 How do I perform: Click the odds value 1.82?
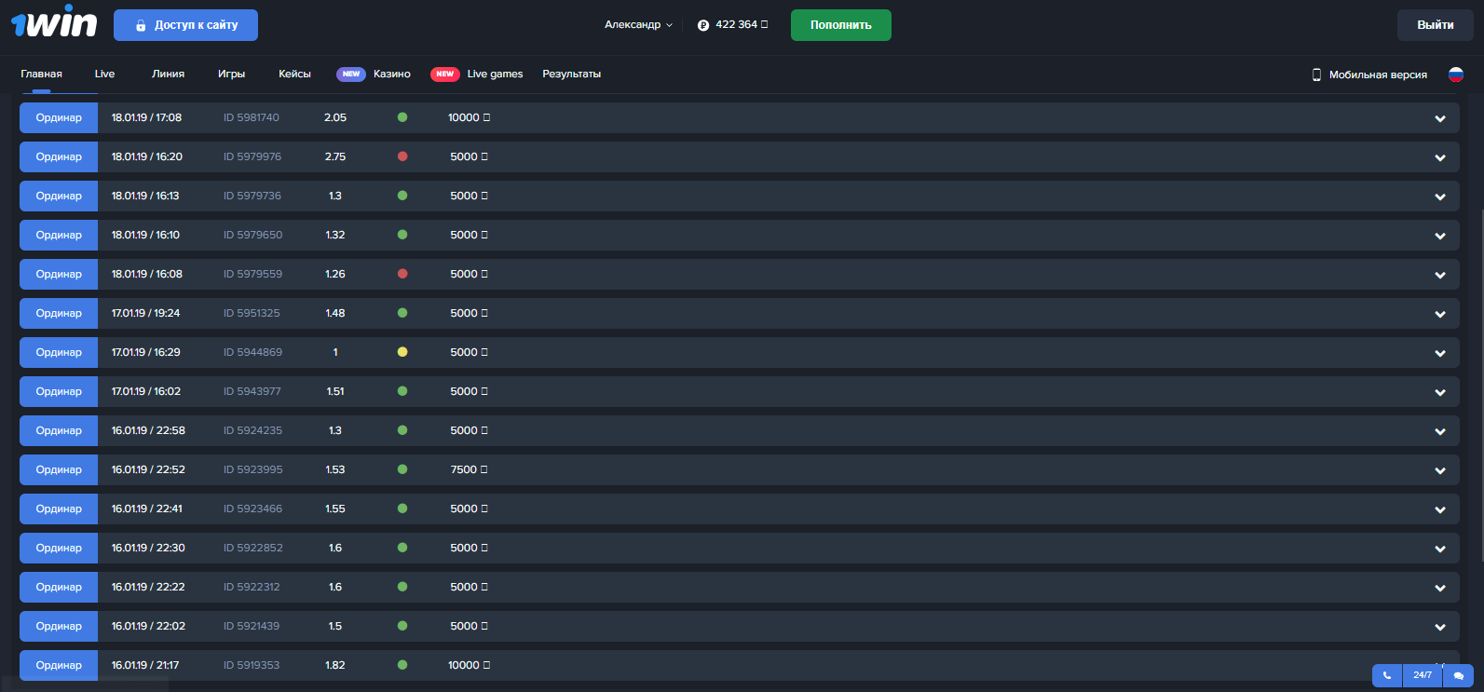[x=335, y=665]
